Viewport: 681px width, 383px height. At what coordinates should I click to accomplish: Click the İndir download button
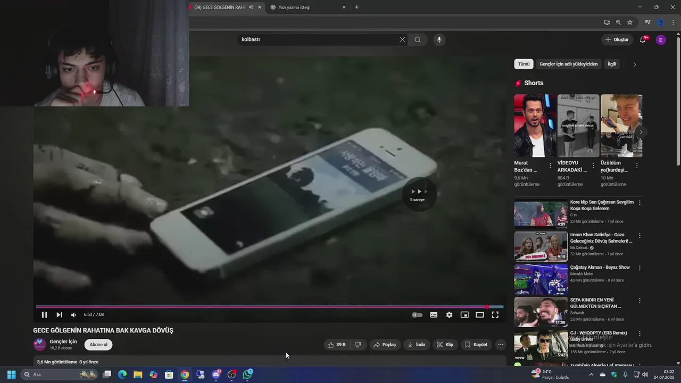tap(417, 345)
